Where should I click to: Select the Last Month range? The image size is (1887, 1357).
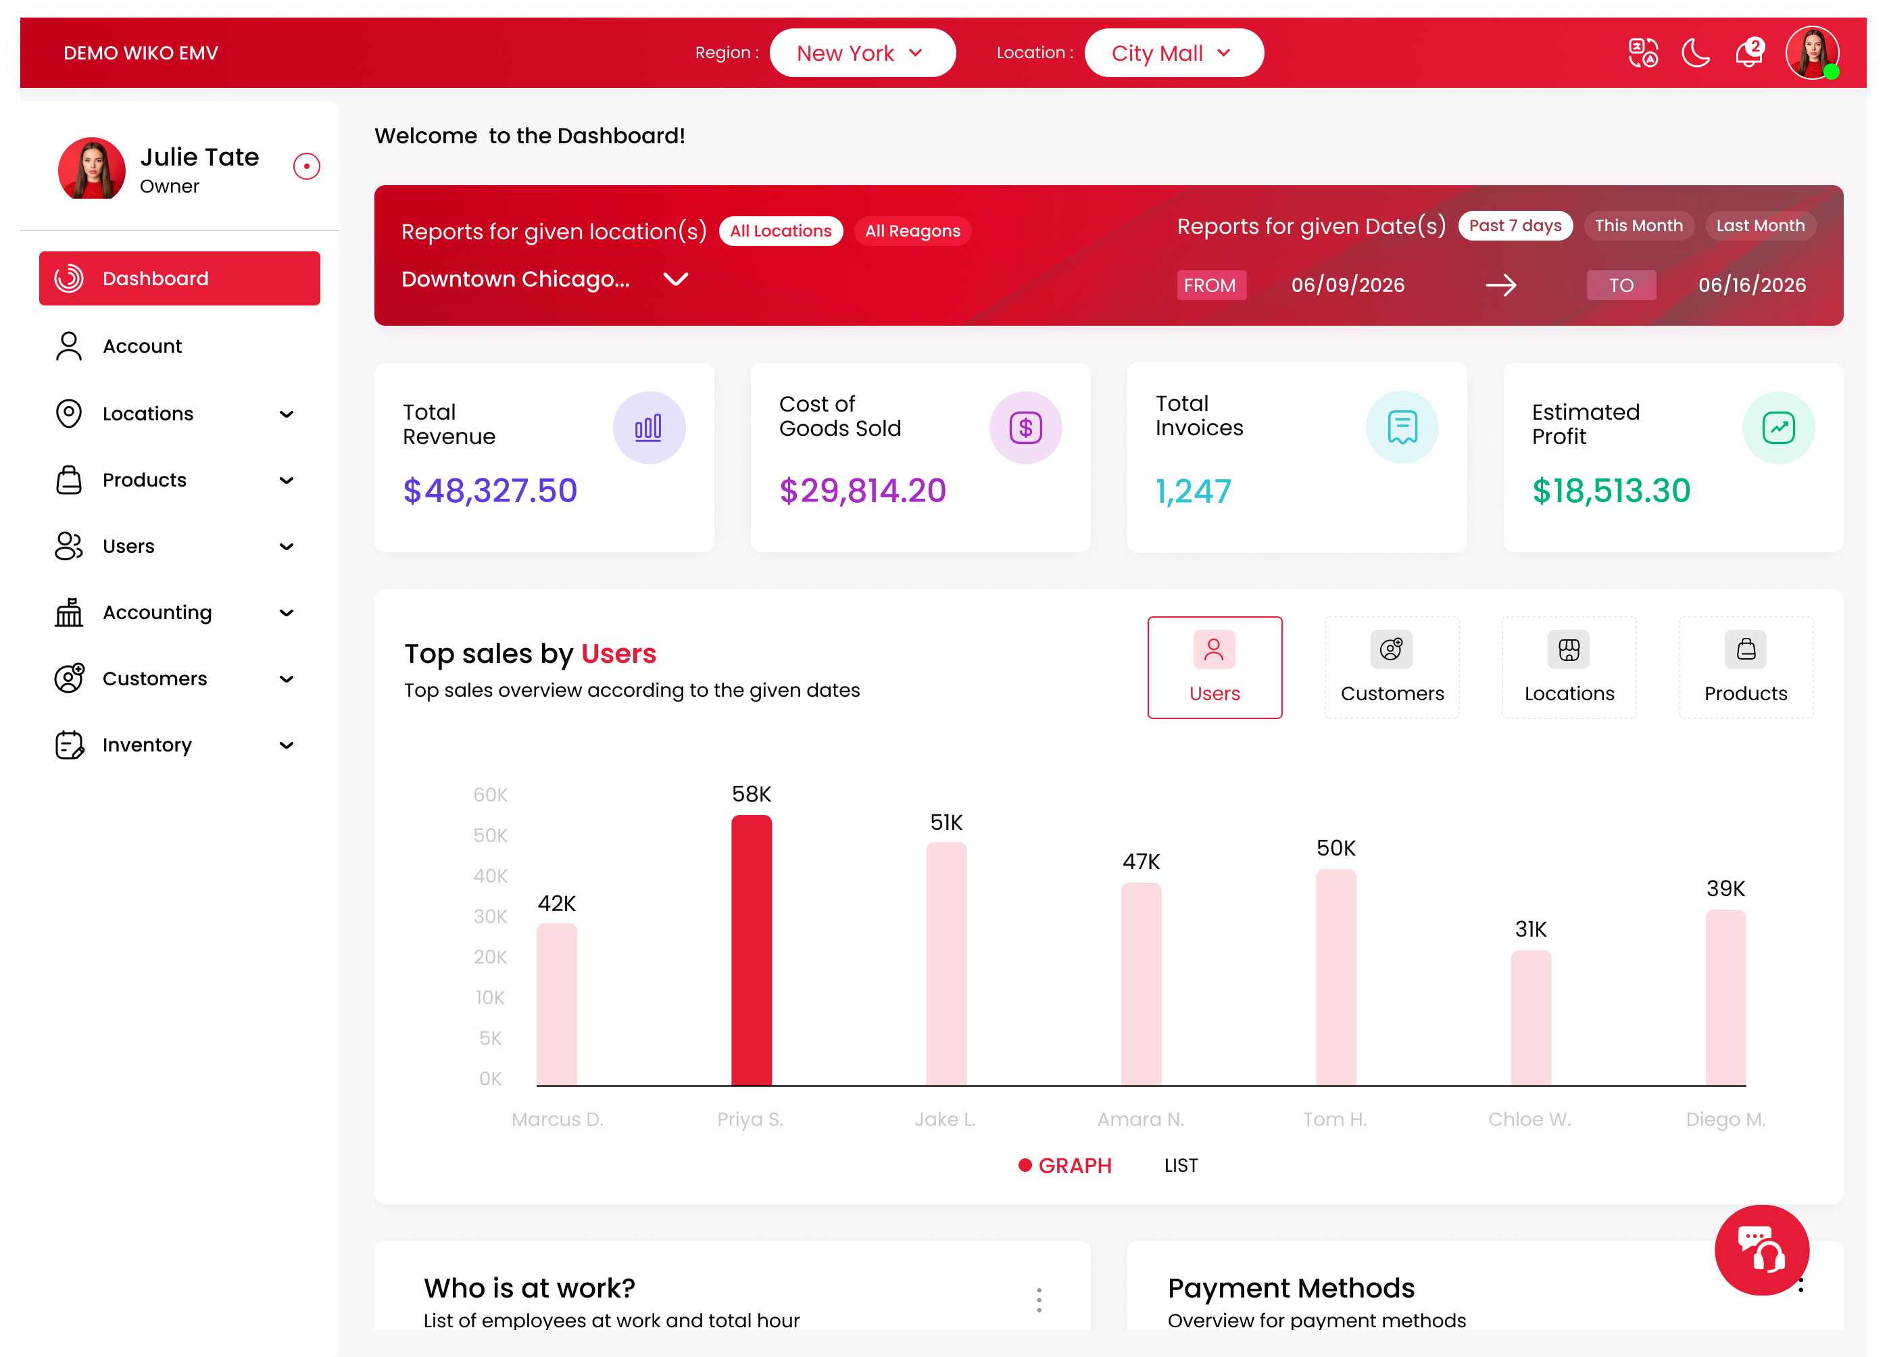tap(1761, 226)
